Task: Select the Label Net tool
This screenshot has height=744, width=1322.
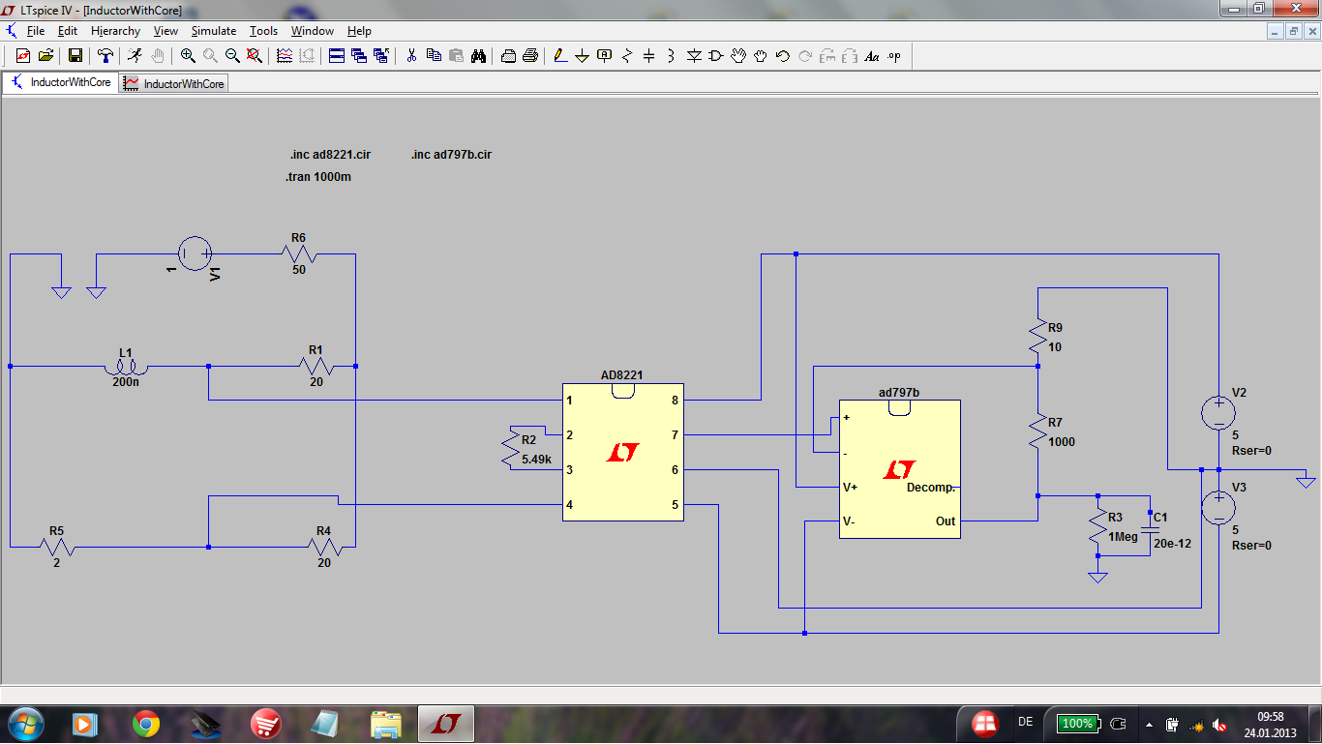Action: click(x=605, y=56)
